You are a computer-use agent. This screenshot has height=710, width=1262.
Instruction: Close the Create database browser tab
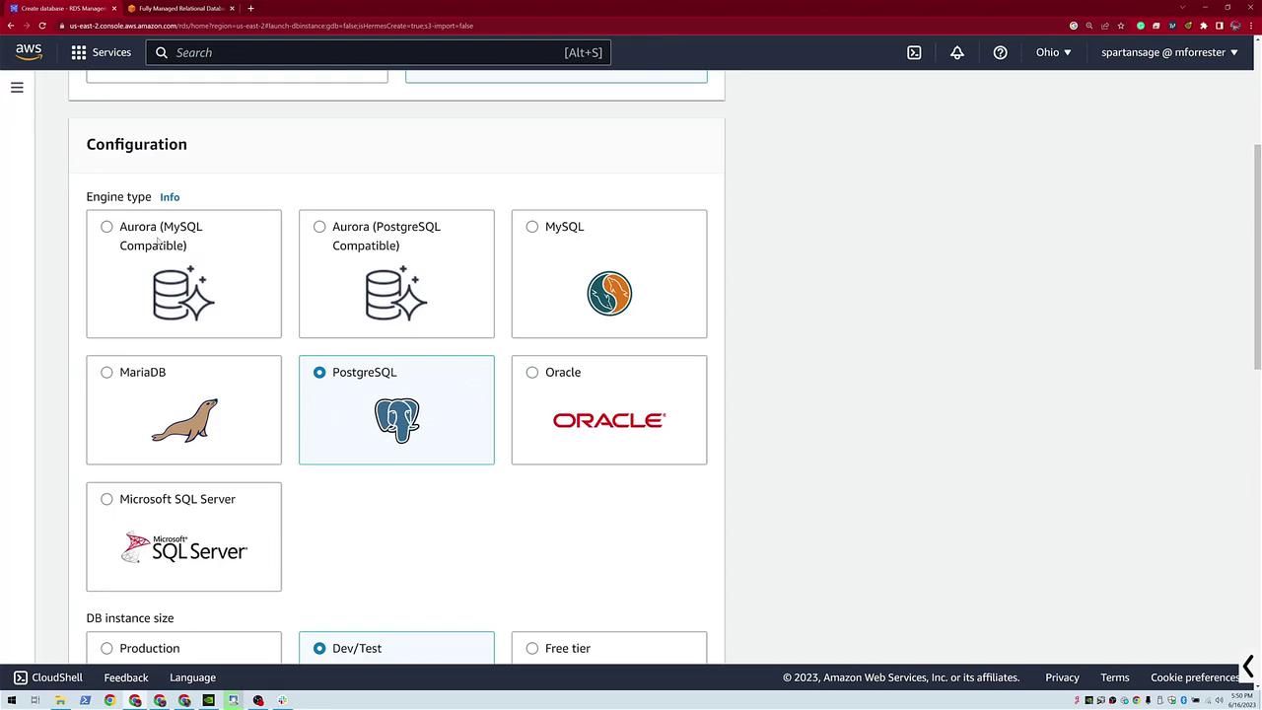[114, 8]
